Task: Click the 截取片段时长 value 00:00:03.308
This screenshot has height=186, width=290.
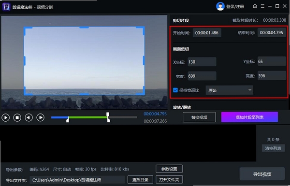Action: tap(275, 20)
